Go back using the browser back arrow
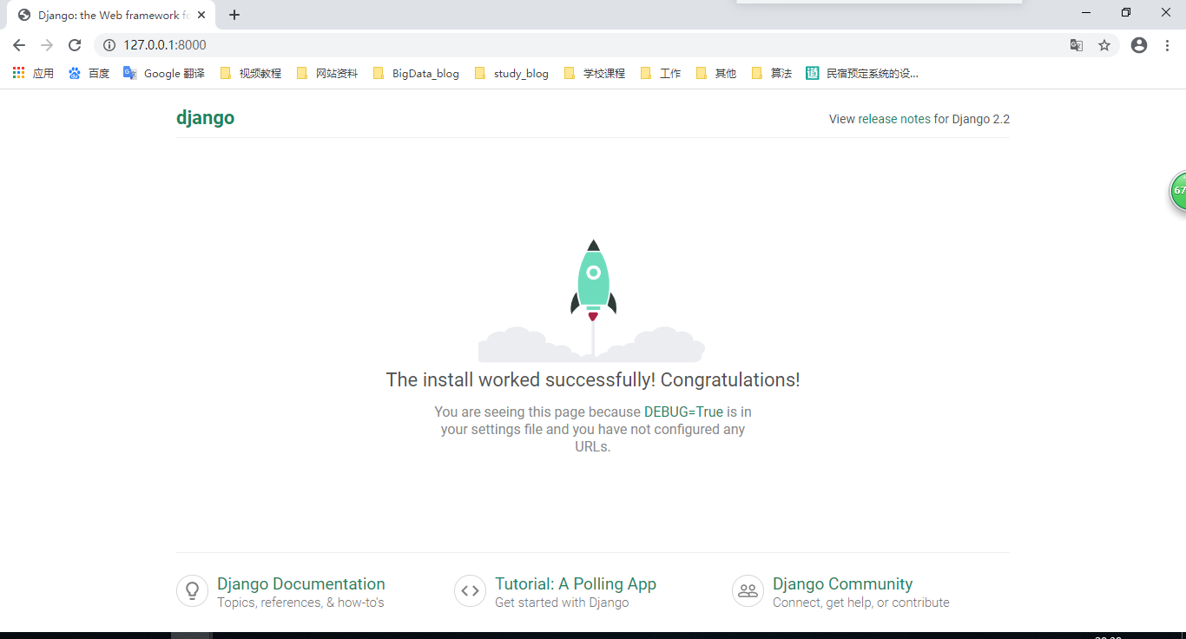The width and height of the screenshot is (1186, 639). tap(19, 45)
